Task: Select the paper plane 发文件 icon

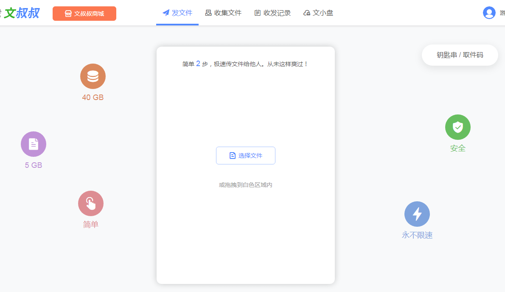Action: tap(166, 13)
